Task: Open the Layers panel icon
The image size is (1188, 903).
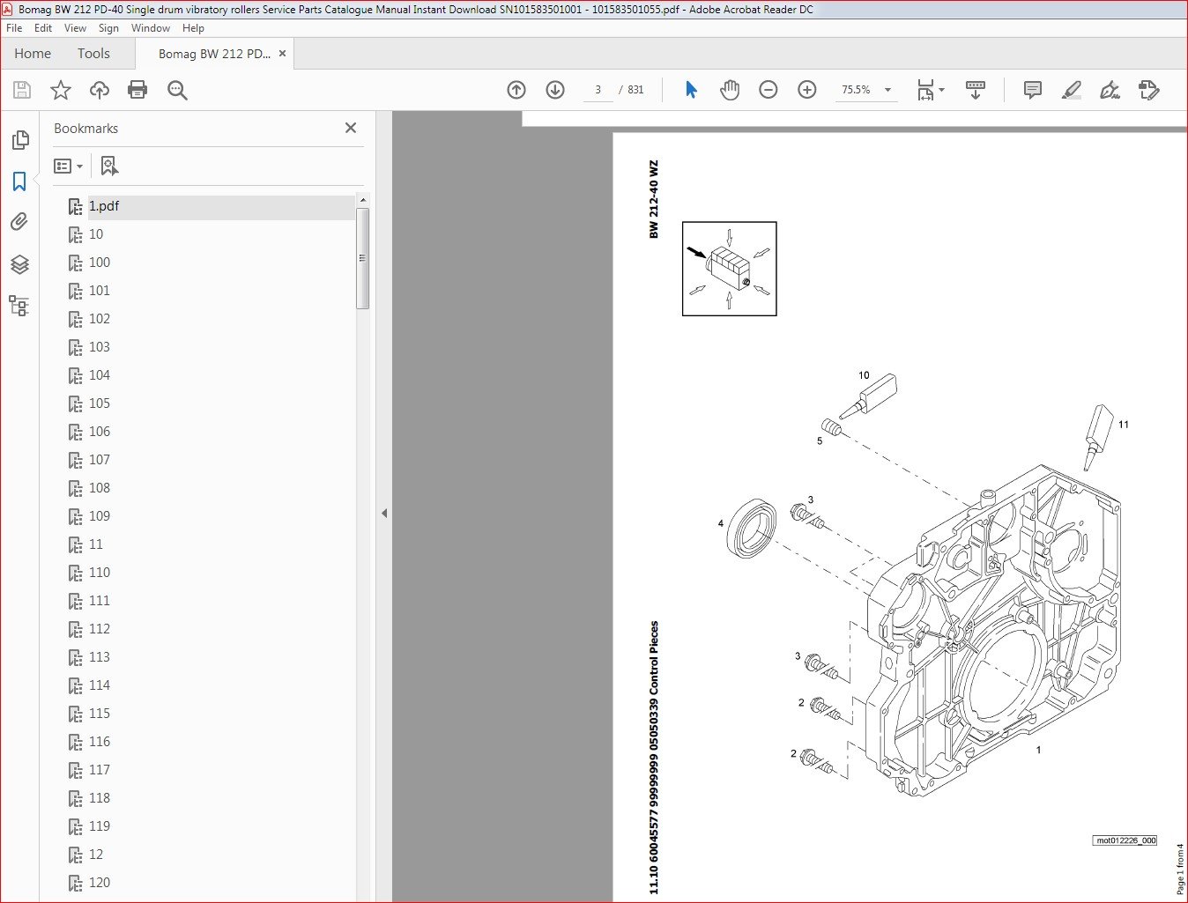Action: point(19,264)
